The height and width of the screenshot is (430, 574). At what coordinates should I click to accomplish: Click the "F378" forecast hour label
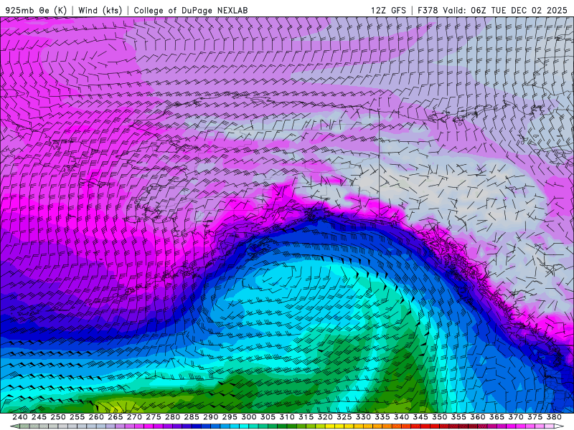pyautogui.click(x=428, y=10)
